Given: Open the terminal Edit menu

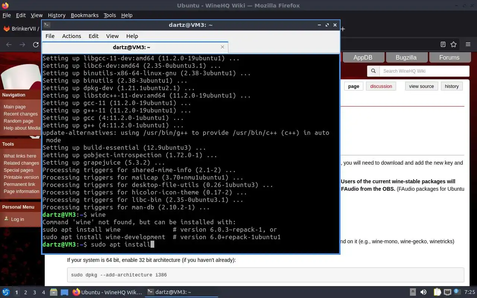Looking at the screenshot, I should click(94, 36).
